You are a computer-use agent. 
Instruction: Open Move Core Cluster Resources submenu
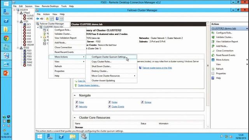pyautogui.click(x=111, y=76)
